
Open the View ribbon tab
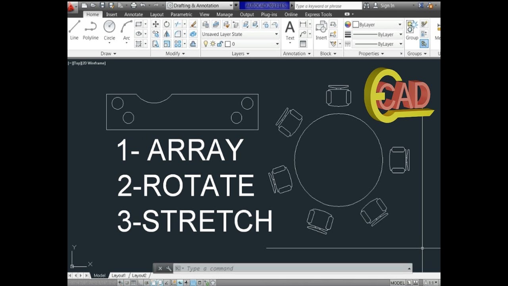[204, 14]
